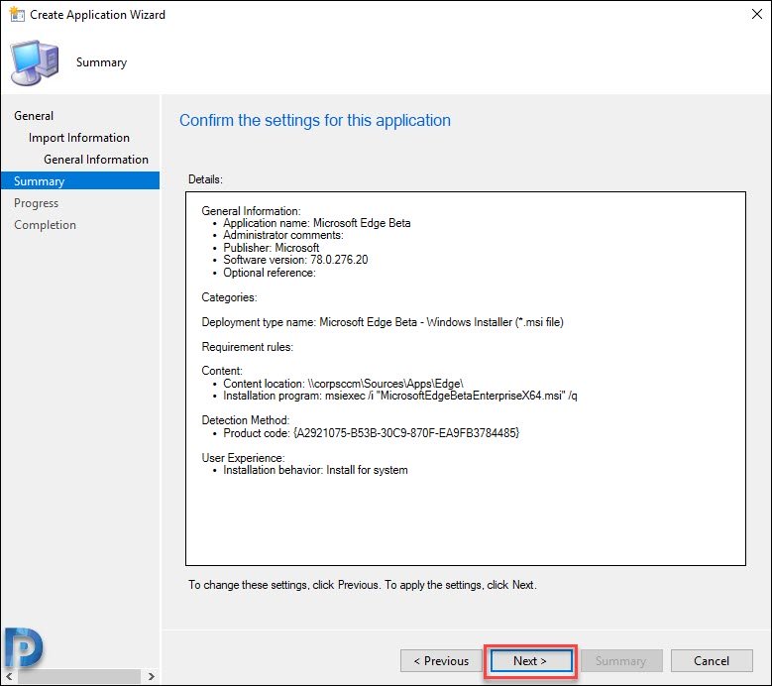
Task: Click the Optional reference line
Action: 270,273
